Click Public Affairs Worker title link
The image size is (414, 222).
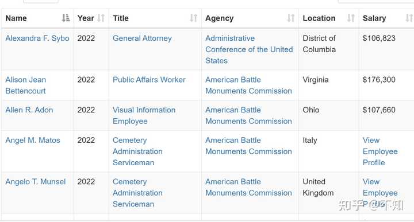coord(149,80)
